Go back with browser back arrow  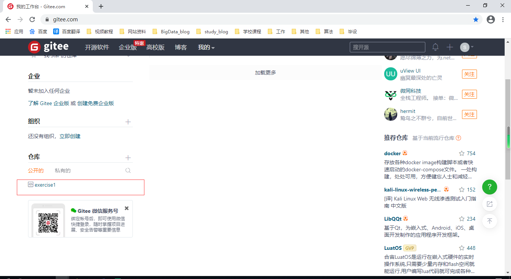click(8, 19)
